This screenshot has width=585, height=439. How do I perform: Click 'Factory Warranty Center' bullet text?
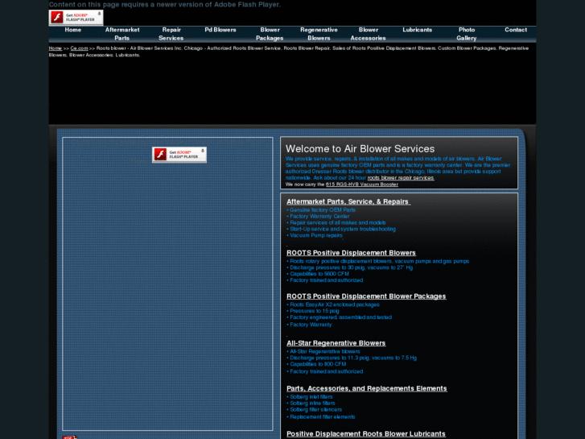click(319, 217)
